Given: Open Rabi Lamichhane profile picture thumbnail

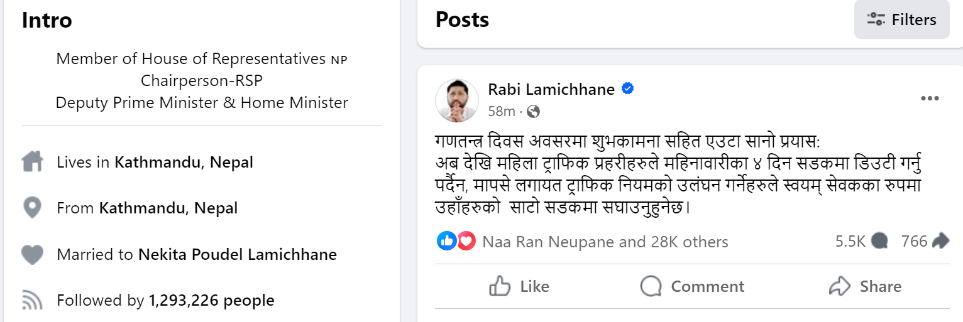Looking at the screenshot, I should pyautogui.click(x=456, y=100).
